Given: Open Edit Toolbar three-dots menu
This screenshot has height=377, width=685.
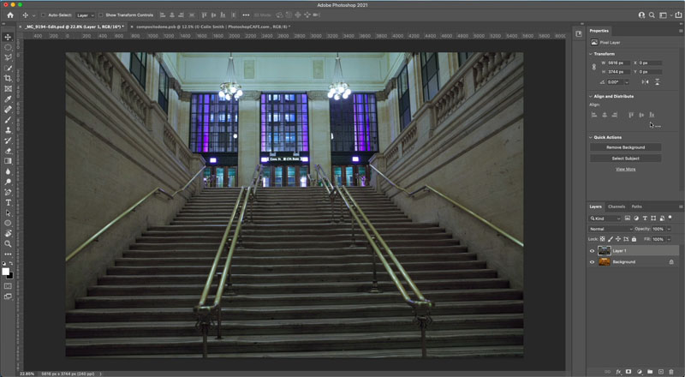Looking at the screenshot, I should (8, 254).
